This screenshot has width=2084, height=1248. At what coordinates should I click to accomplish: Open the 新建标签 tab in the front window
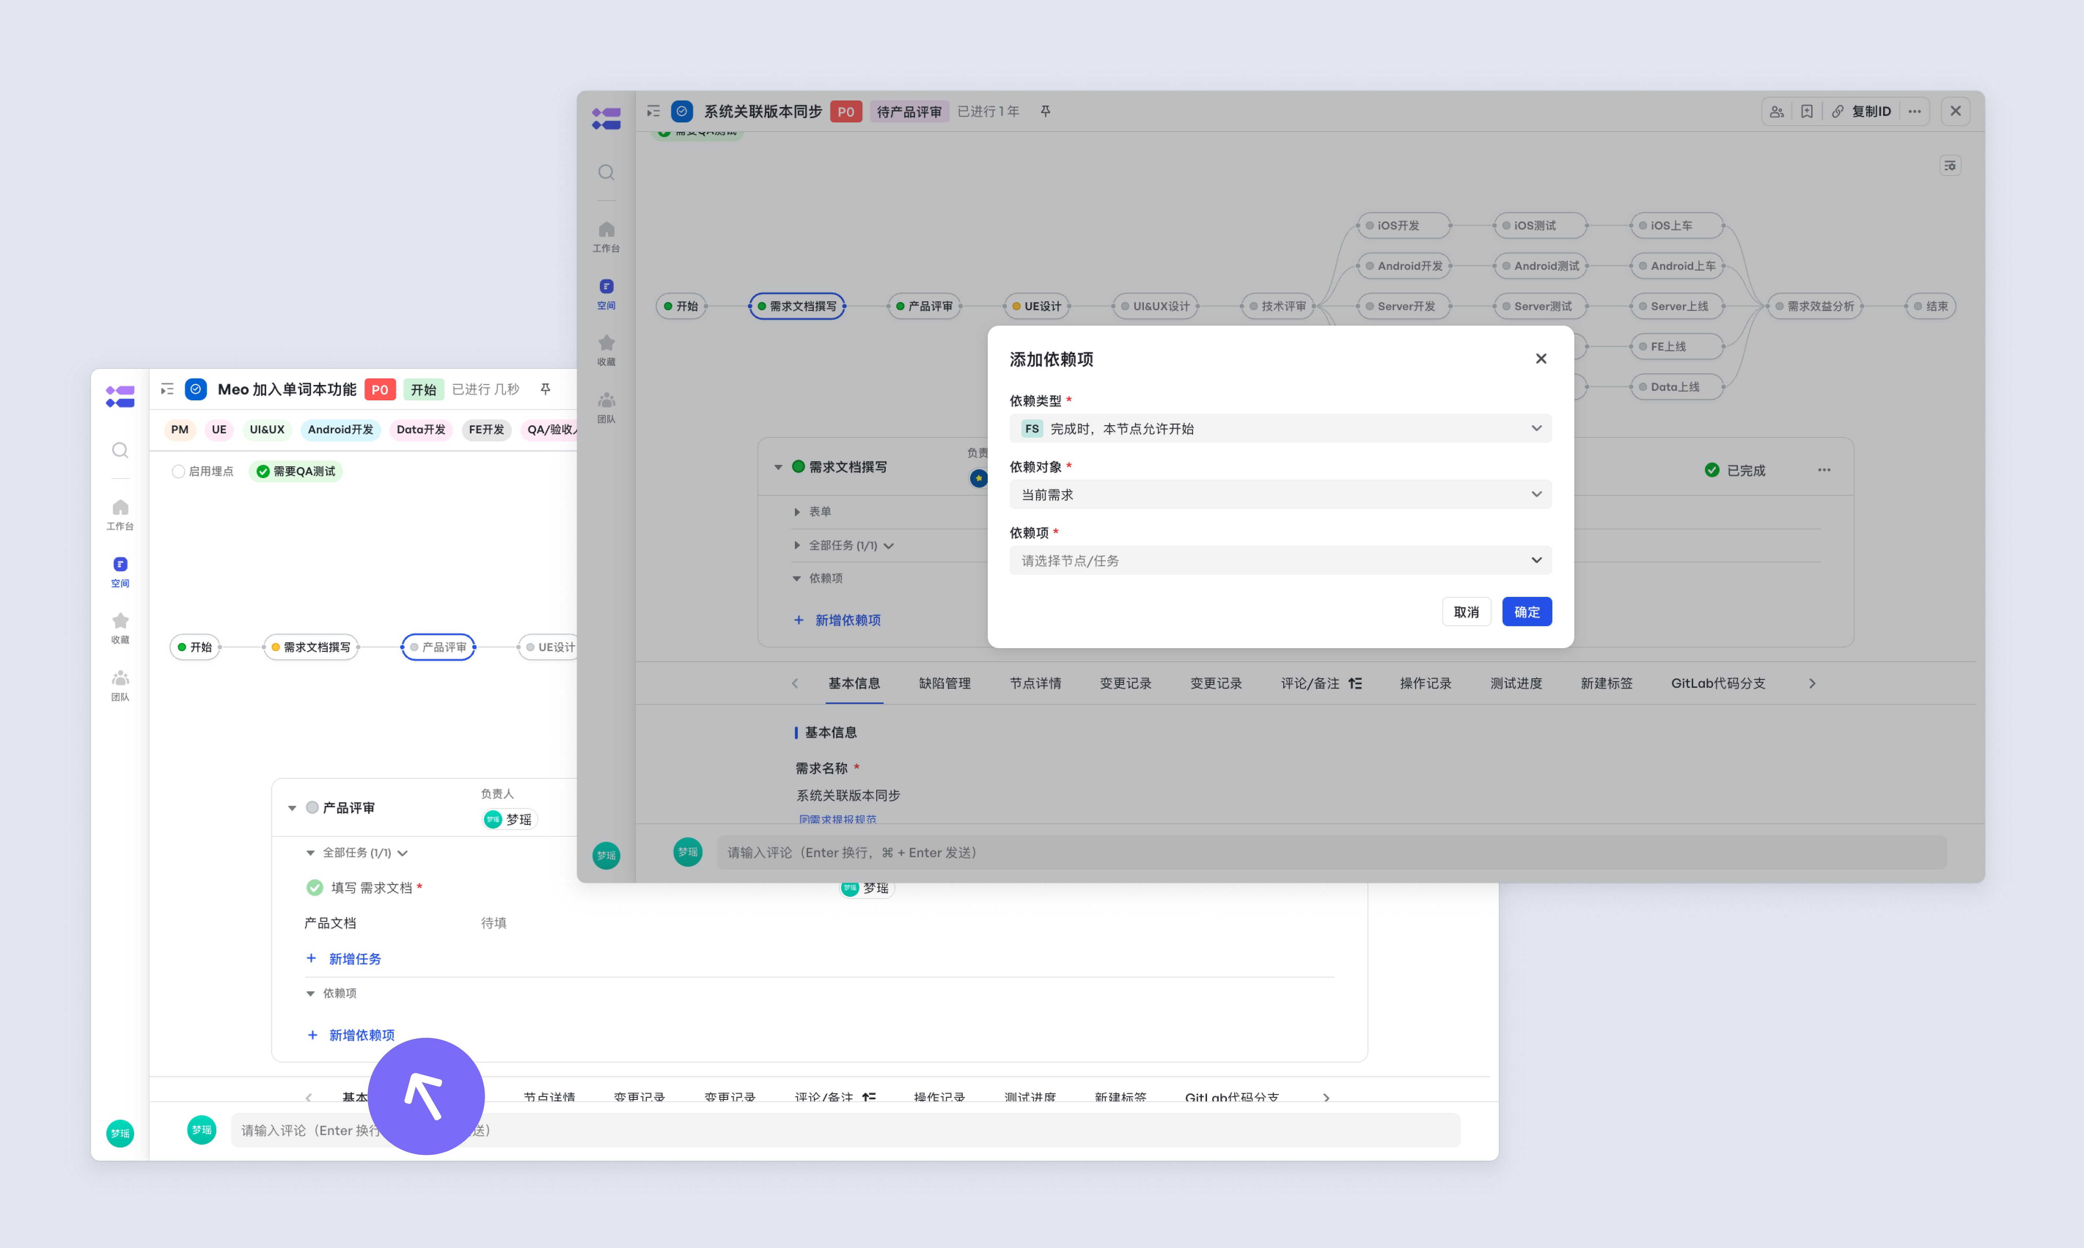[x=1606, y=683]
